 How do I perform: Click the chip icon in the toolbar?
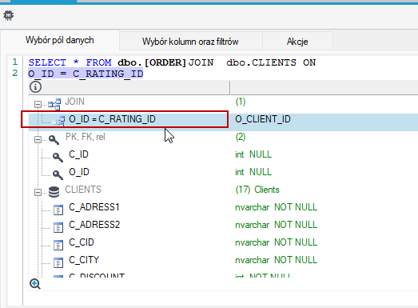pyautogui.click(x=8, y=15)
